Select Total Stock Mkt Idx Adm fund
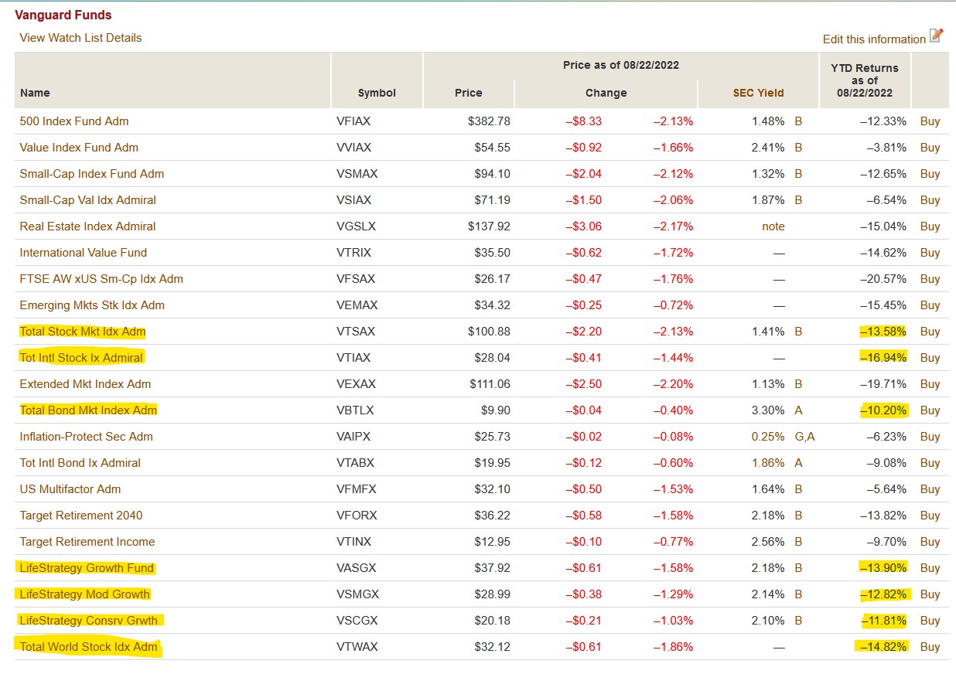Image resolution: width=956 pixels, height=674 pixels. click(83, 332)
